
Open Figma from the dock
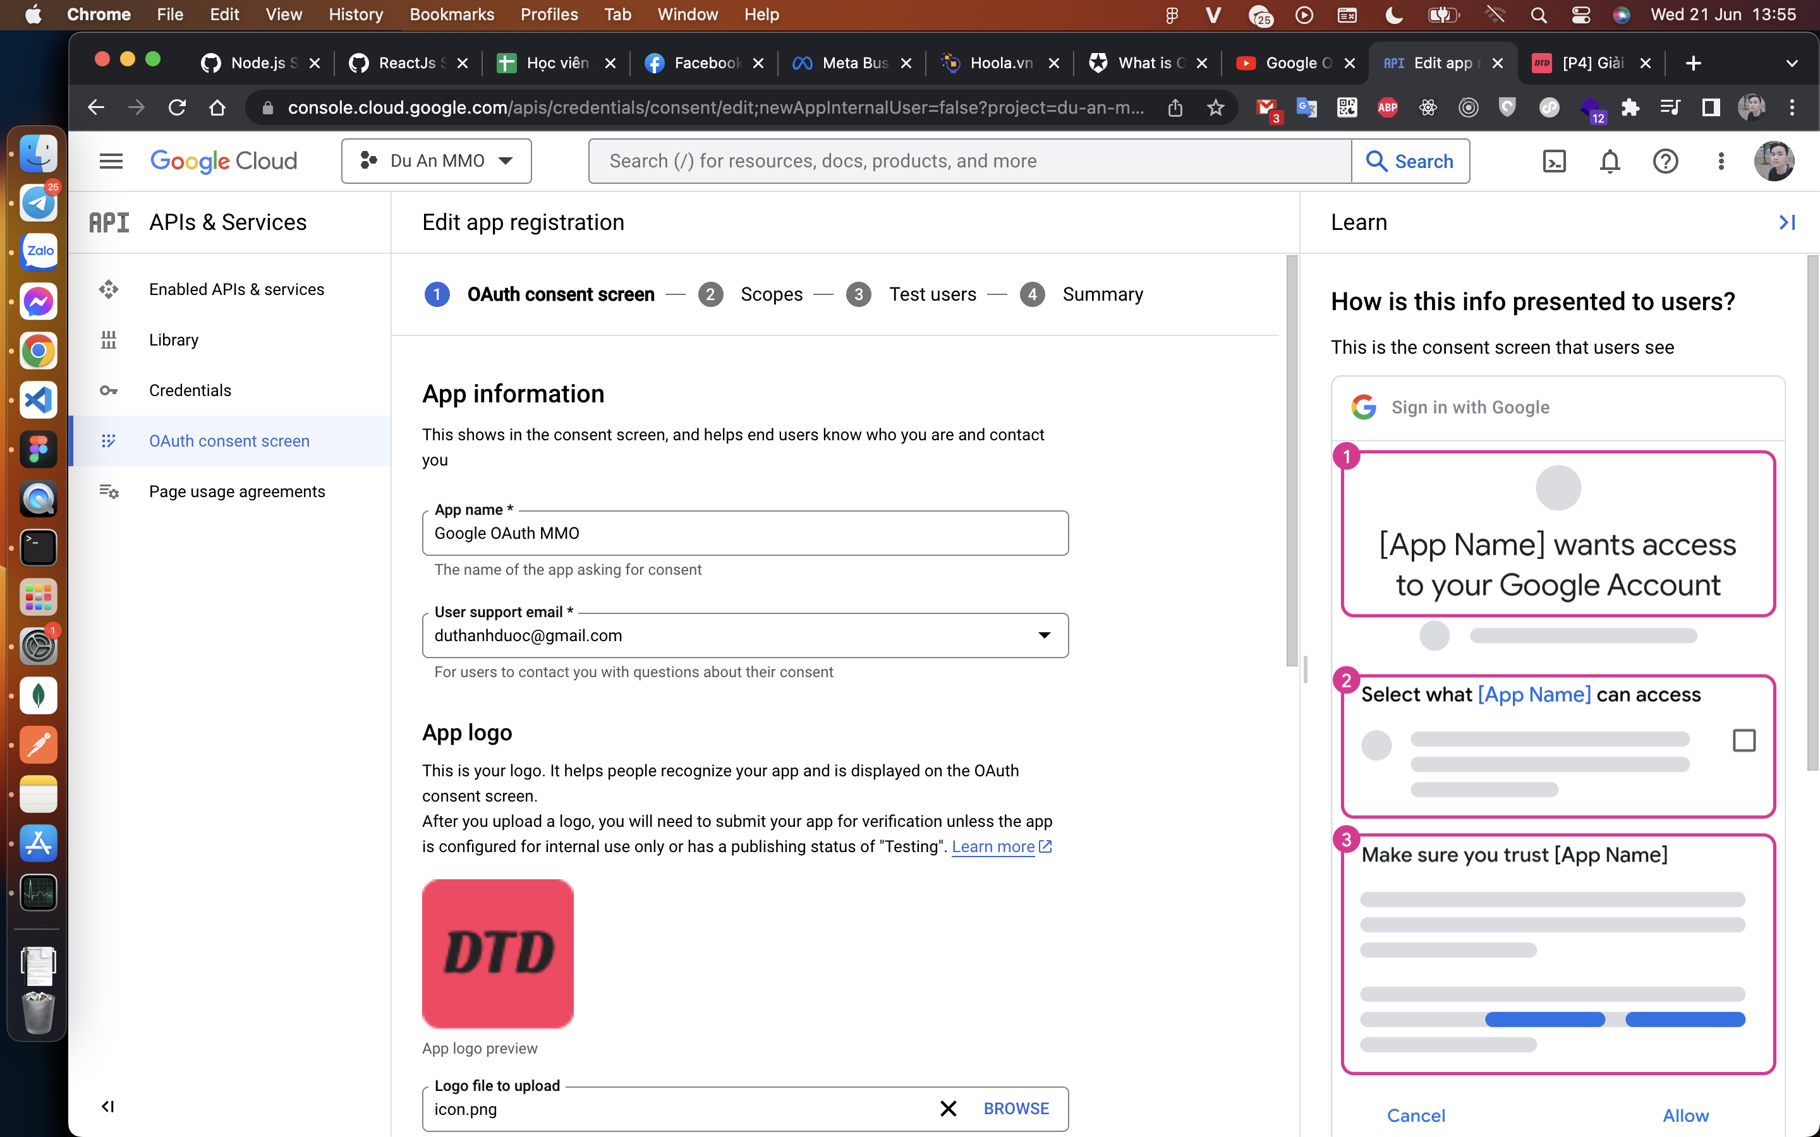click(x=39, y=450)
